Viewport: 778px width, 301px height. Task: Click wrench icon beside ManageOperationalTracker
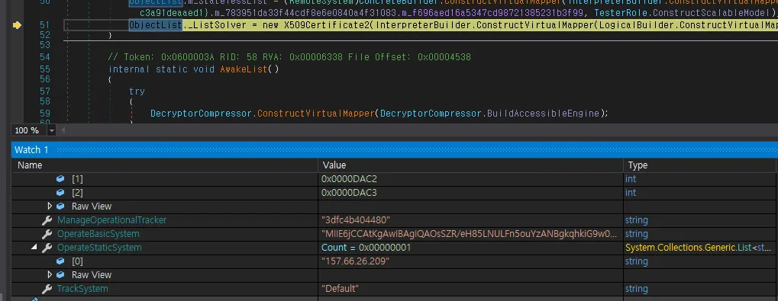(47, 219)
